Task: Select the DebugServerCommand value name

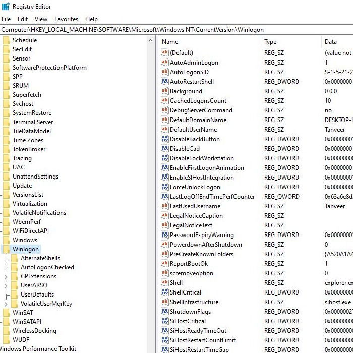Action: [201, 110]
